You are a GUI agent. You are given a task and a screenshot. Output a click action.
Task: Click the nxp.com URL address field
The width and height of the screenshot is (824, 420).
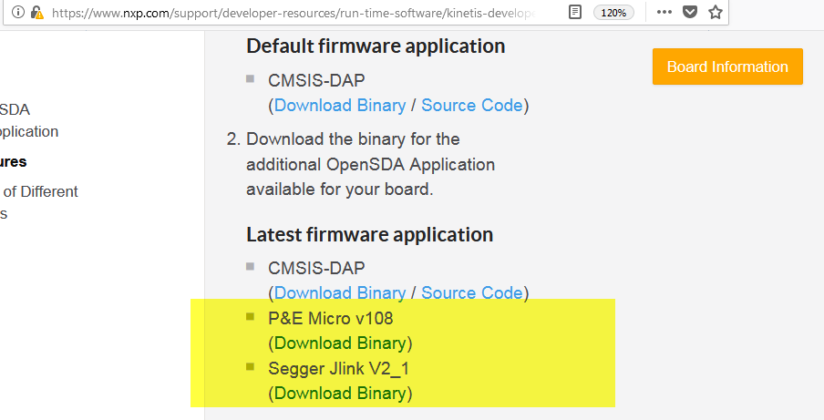point(292,13)
